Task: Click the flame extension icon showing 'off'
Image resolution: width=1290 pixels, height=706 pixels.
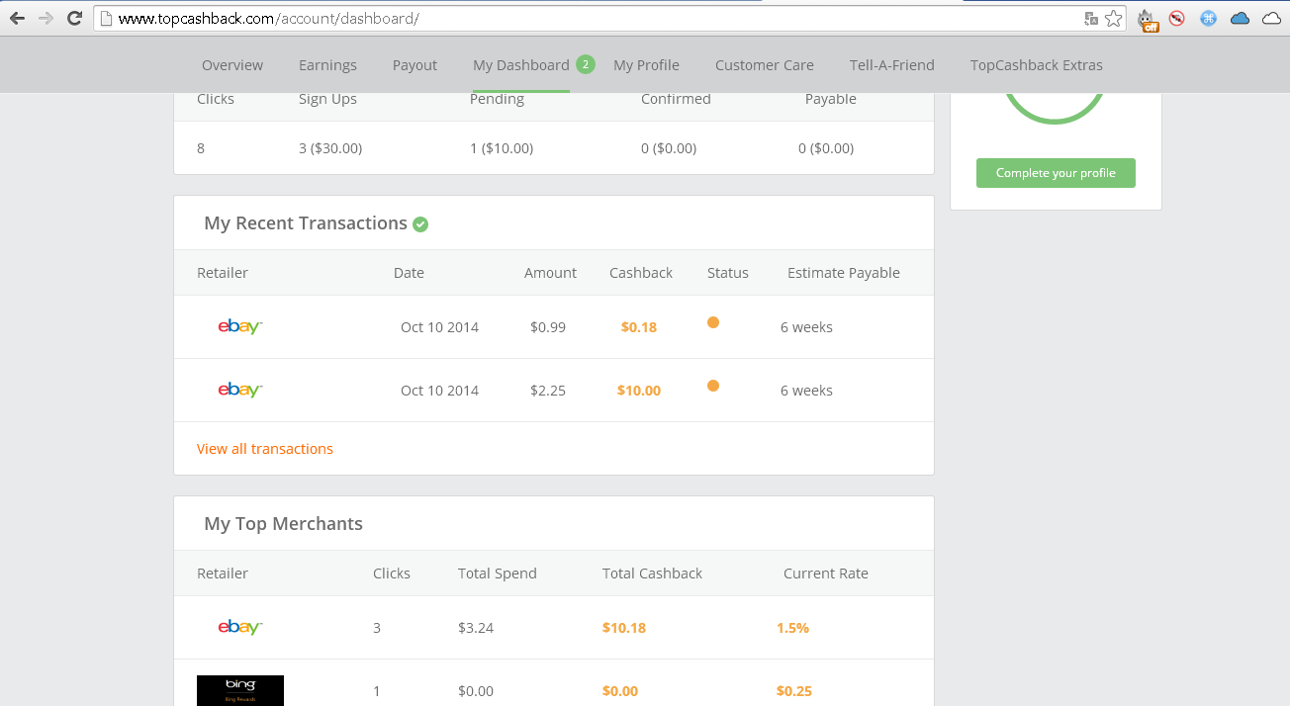Action: point(1147,19)
